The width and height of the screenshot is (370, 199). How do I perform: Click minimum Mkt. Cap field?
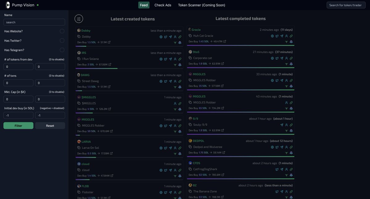pos(18,99)
